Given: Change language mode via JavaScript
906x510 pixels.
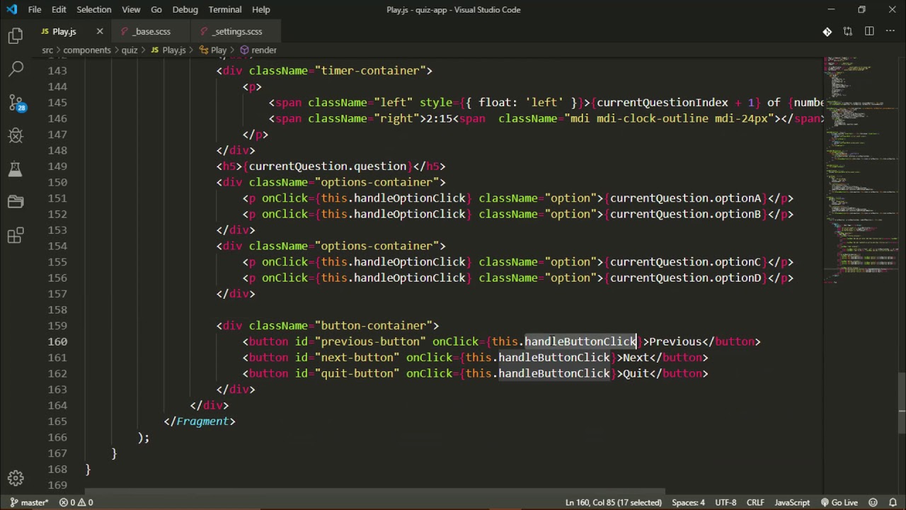Looking at the screenshot, I should [792, 502].
